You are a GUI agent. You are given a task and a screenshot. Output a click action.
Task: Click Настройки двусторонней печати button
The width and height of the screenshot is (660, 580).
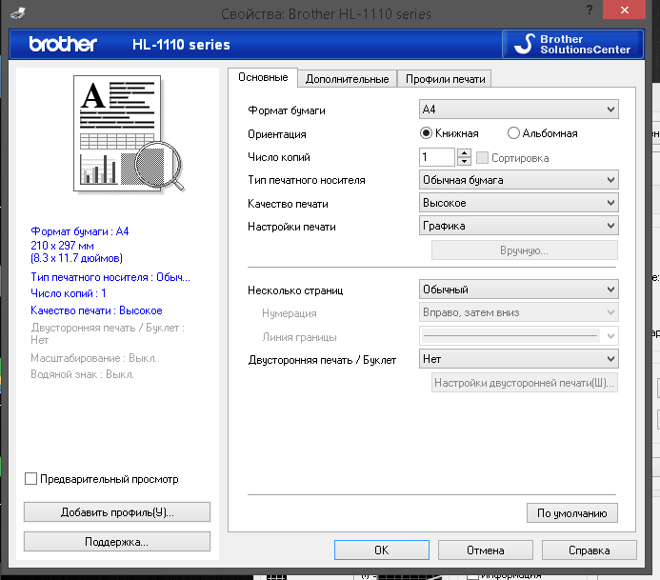(x=525, y=383)
